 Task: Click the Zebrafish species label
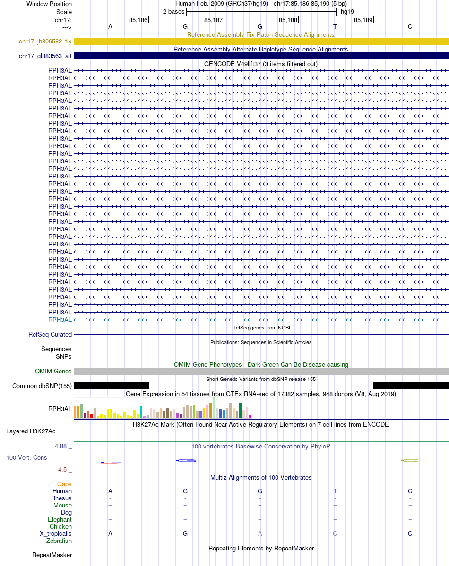(x=59, y=541)
